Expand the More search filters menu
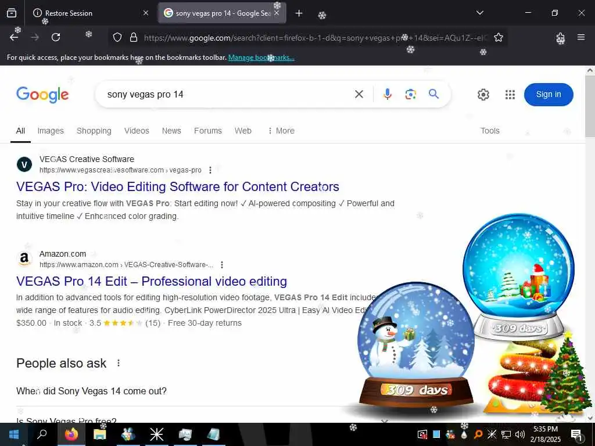 click(281, 131)
